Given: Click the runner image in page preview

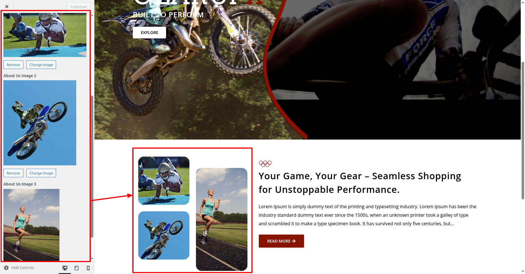Looking at the screenshot, I should [222, 219].
